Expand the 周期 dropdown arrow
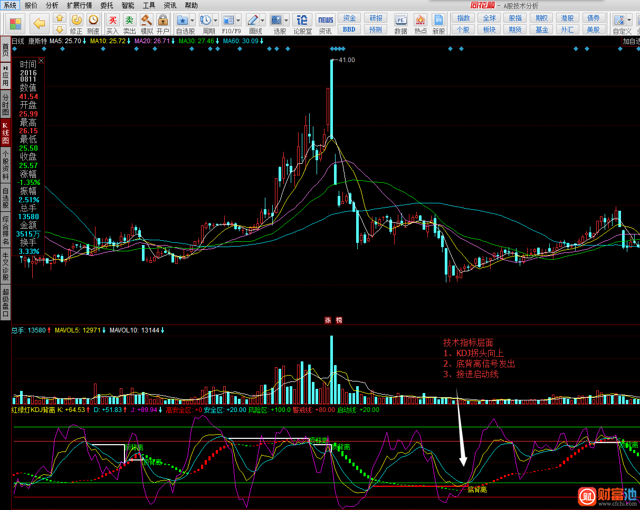This screenshot has width=640, height=510. pos(215,21)
